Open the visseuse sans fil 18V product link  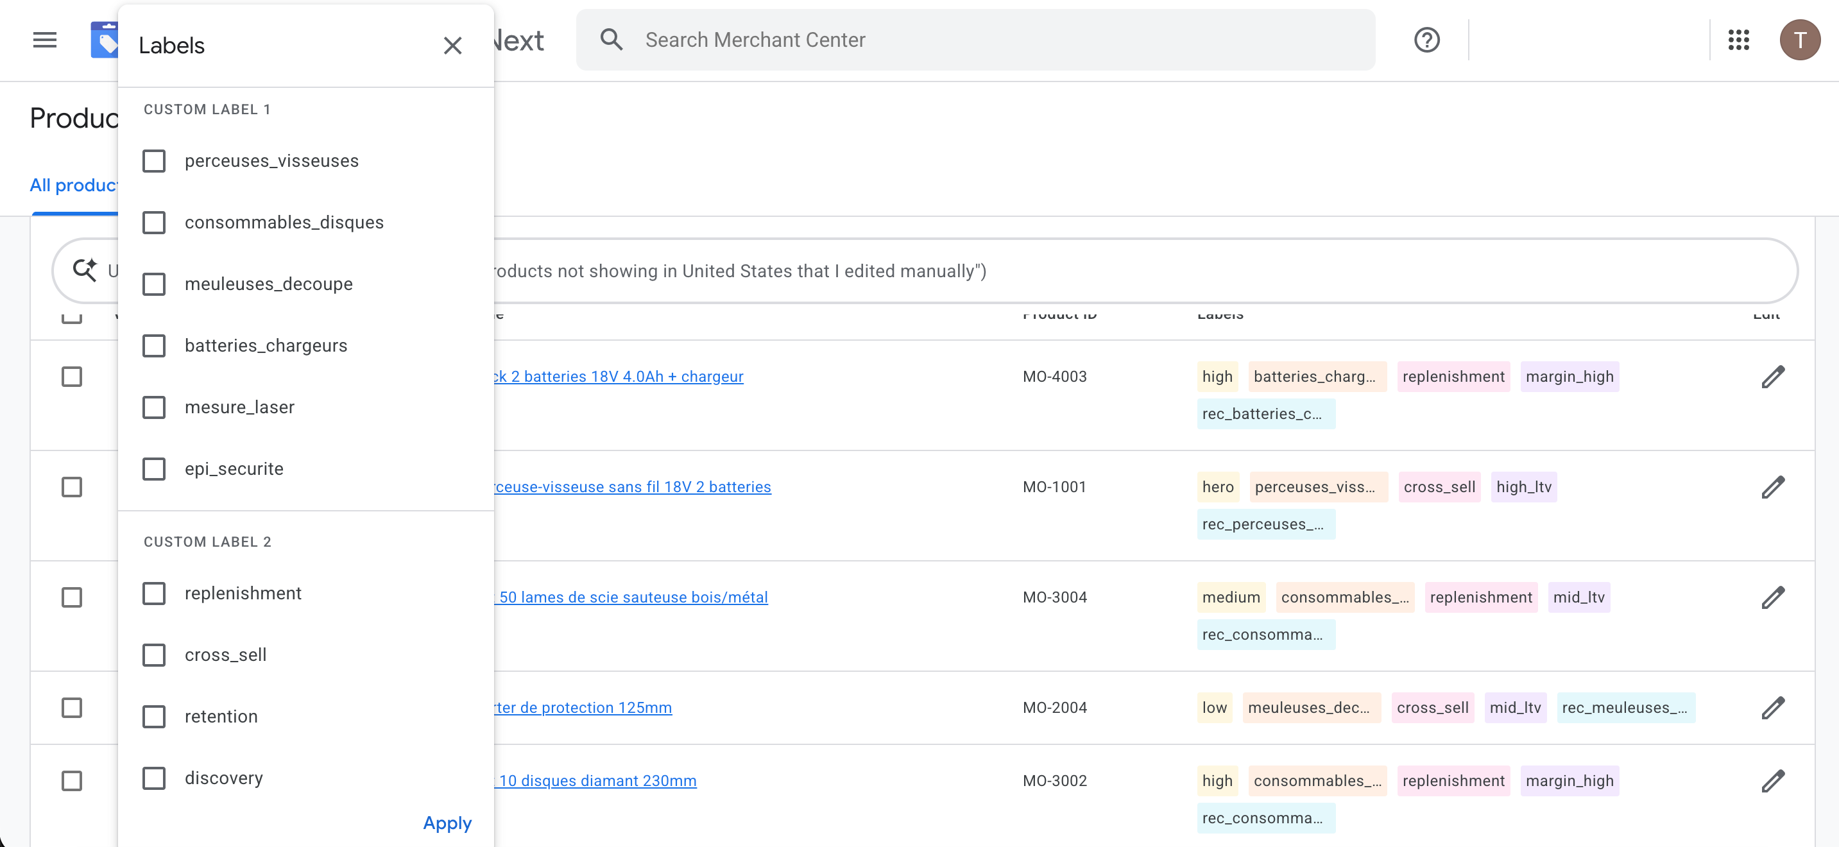pyautogui.click(x=633, y=487)
